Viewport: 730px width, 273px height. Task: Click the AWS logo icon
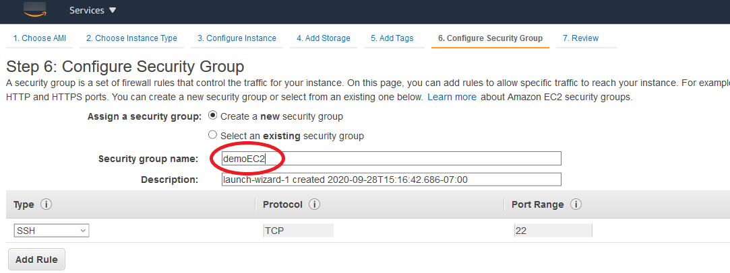point(34,8)
